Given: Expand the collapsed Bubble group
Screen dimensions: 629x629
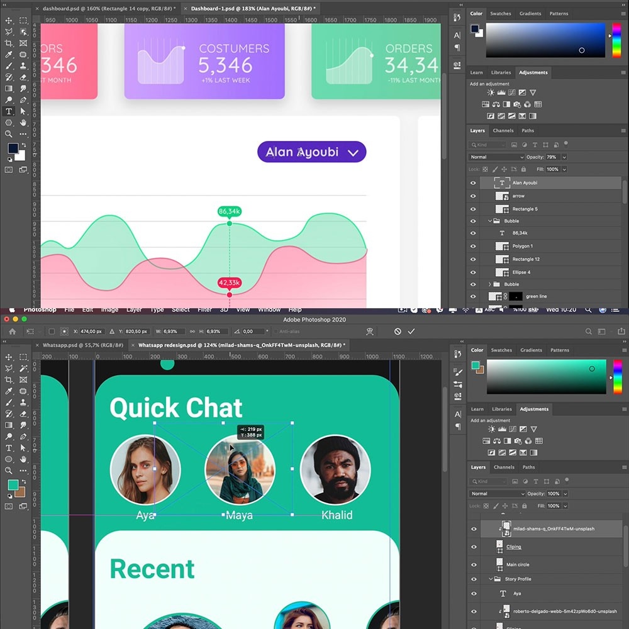Looking at the screenshot, I should tap(490, 284).
